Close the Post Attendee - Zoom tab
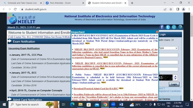 83,3
